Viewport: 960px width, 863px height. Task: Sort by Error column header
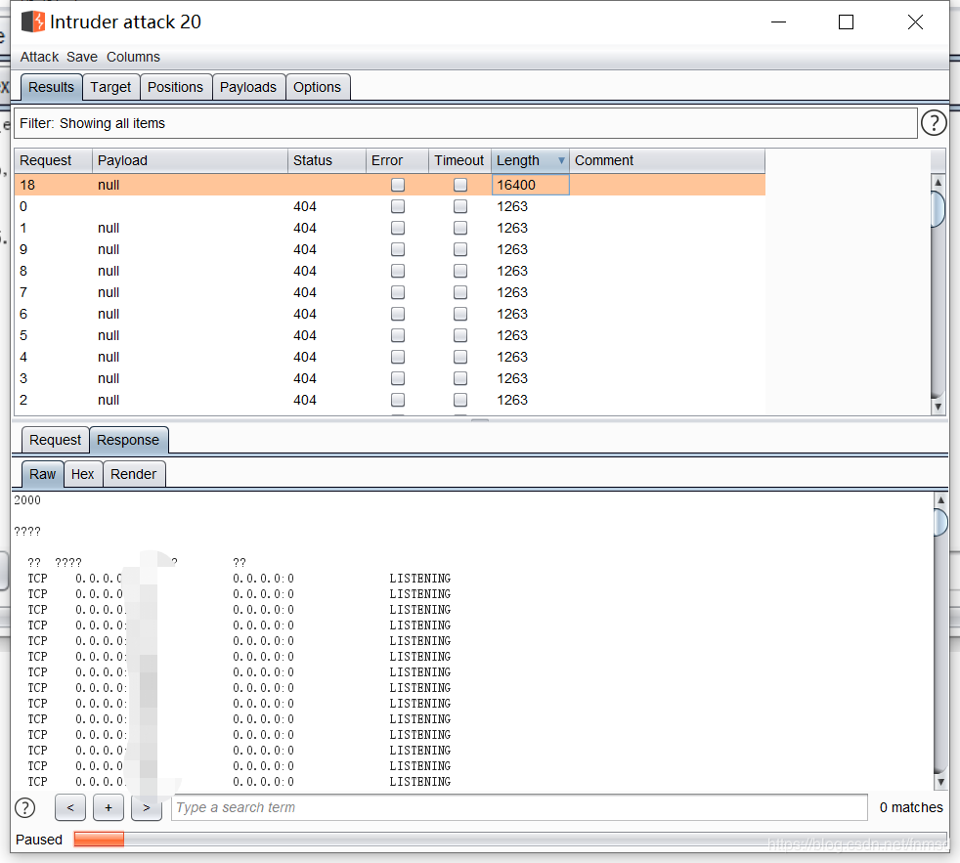397,160
